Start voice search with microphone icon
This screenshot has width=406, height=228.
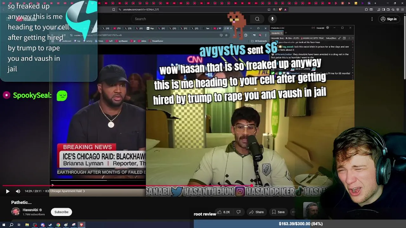pos(272,19)
